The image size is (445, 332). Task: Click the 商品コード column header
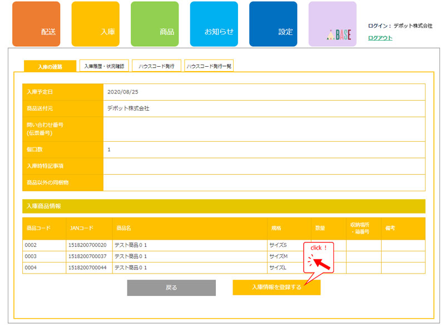point(38,228)
